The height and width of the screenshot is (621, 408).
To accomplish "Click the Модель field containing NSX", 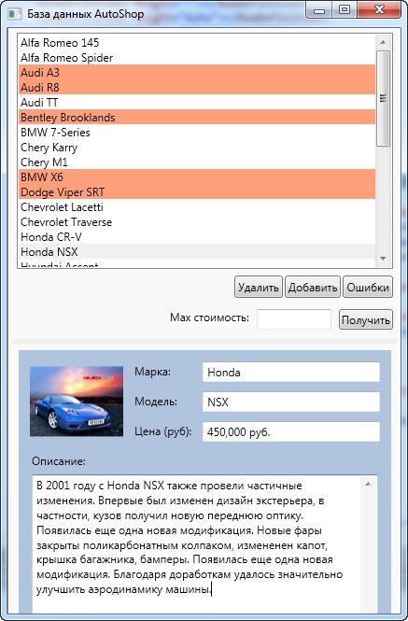I will [291, 402].
